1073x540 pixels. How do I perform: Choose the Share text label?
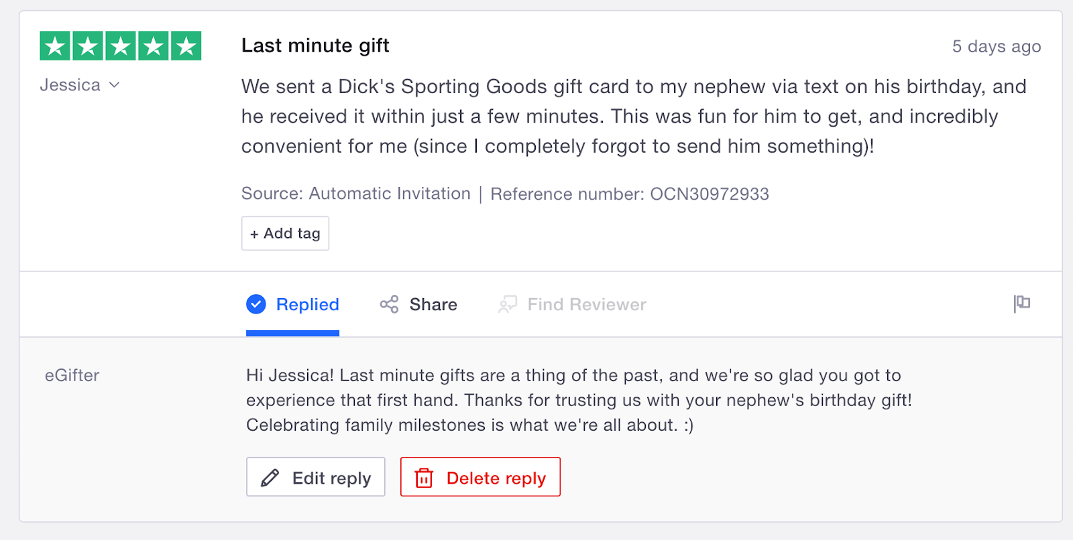(x=433, y=304)
